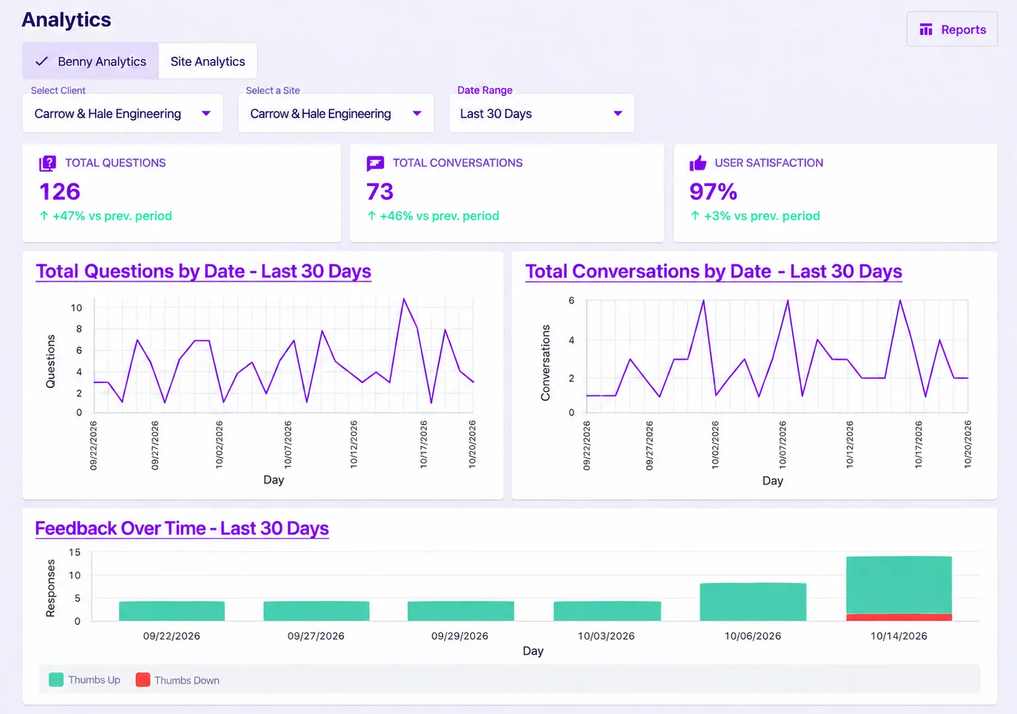The height and width of the screenshot is (714, 1017).
Task: Open Total Questions by Date link
Action: click(204, 271)
